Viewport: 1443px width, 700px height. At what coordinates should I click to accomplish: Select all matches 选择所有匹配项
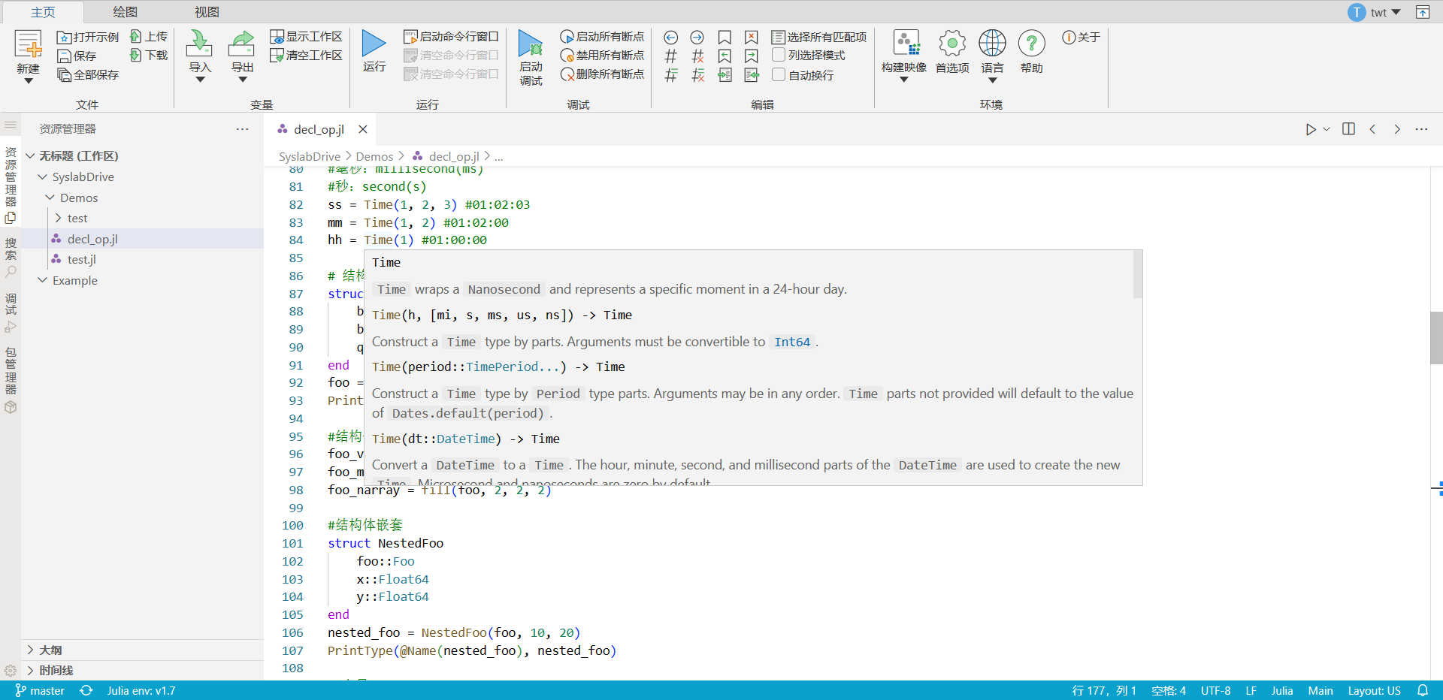[x=819, y=37]
